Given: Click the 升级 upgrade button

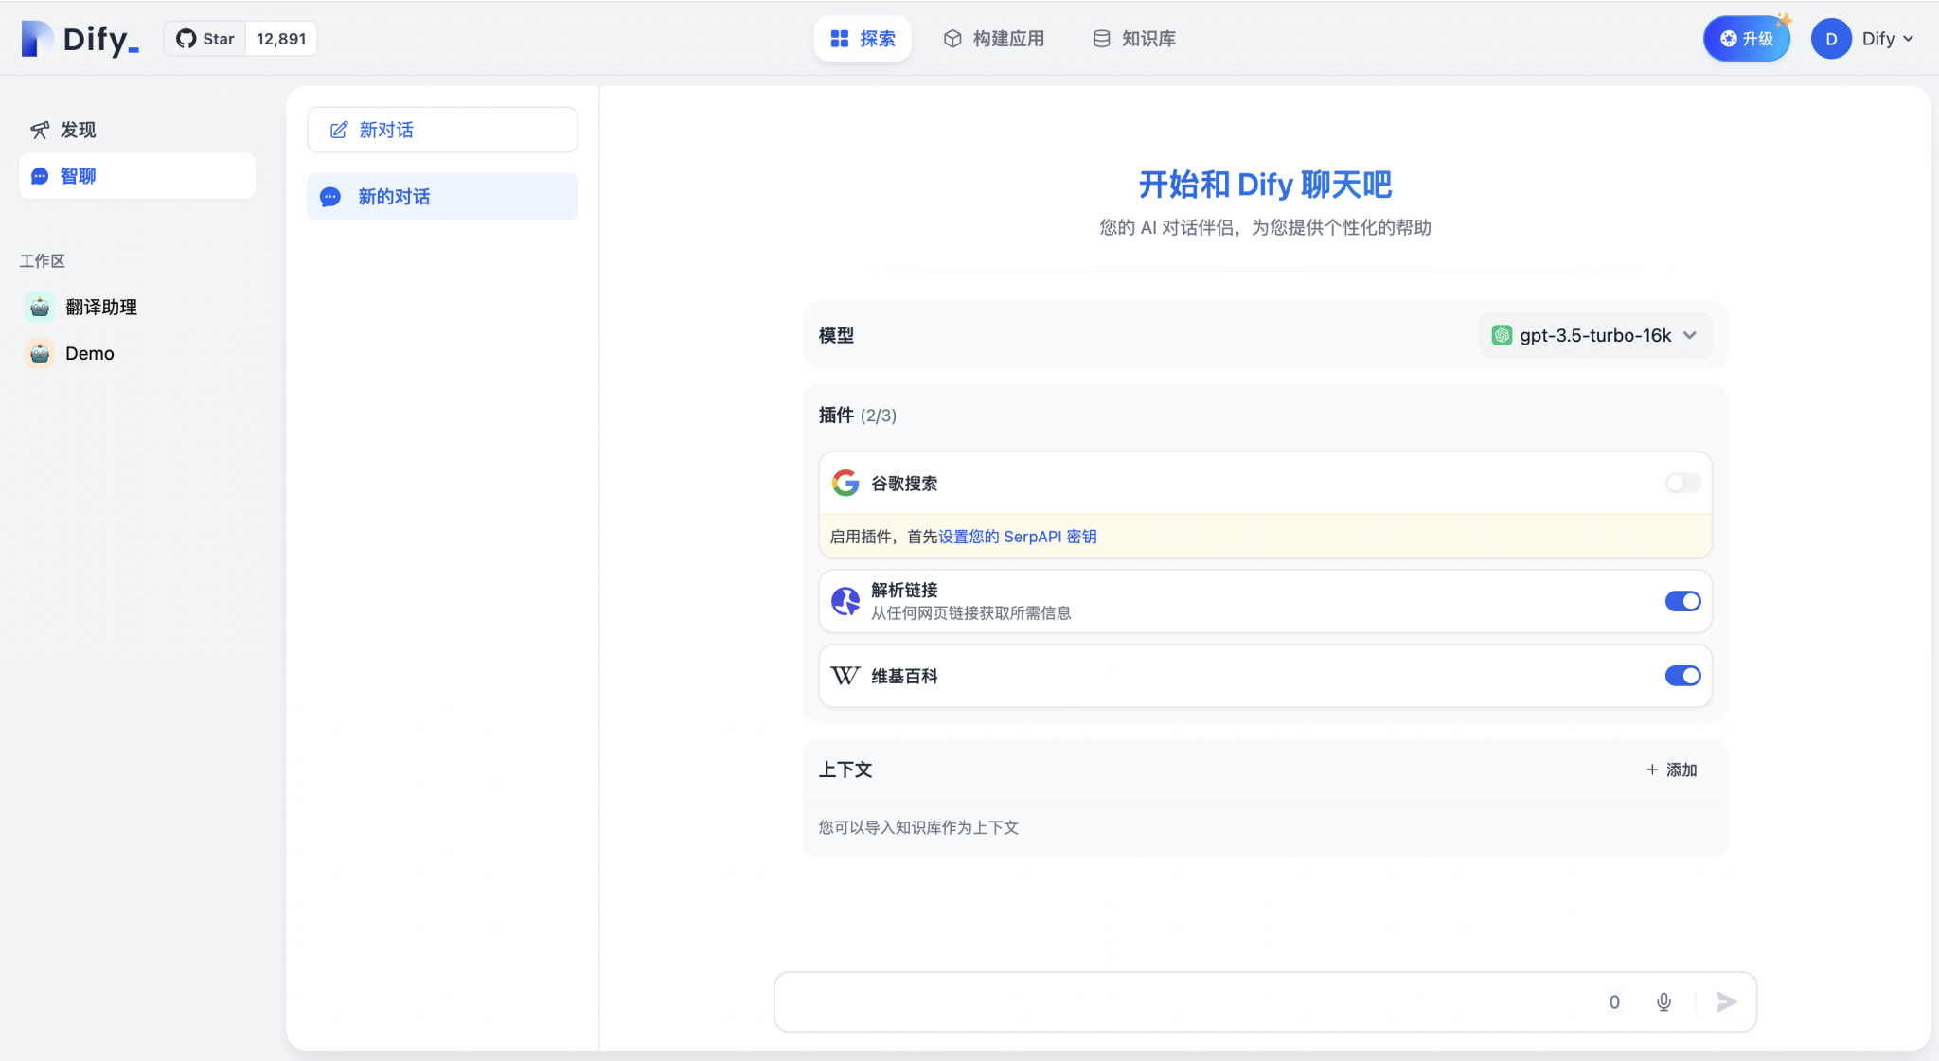Looking at the screenshot, I should [1746, 38].
